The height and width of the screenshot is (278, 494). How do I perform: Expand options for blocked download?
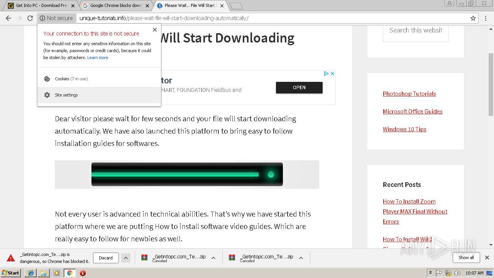(125, 258)
